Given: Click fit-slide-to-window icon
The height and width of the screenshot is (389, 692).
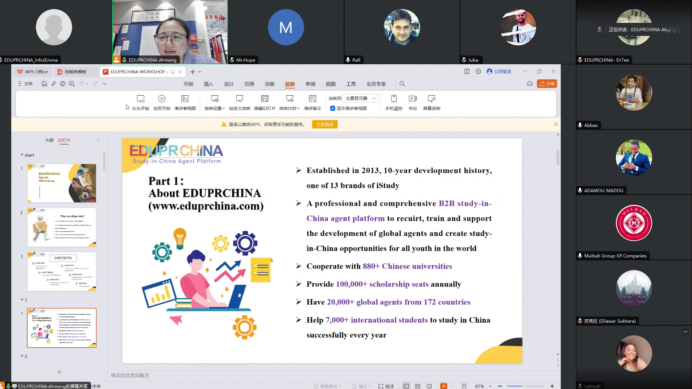Looking at the screenshot, I should click(x=464, y=386).
